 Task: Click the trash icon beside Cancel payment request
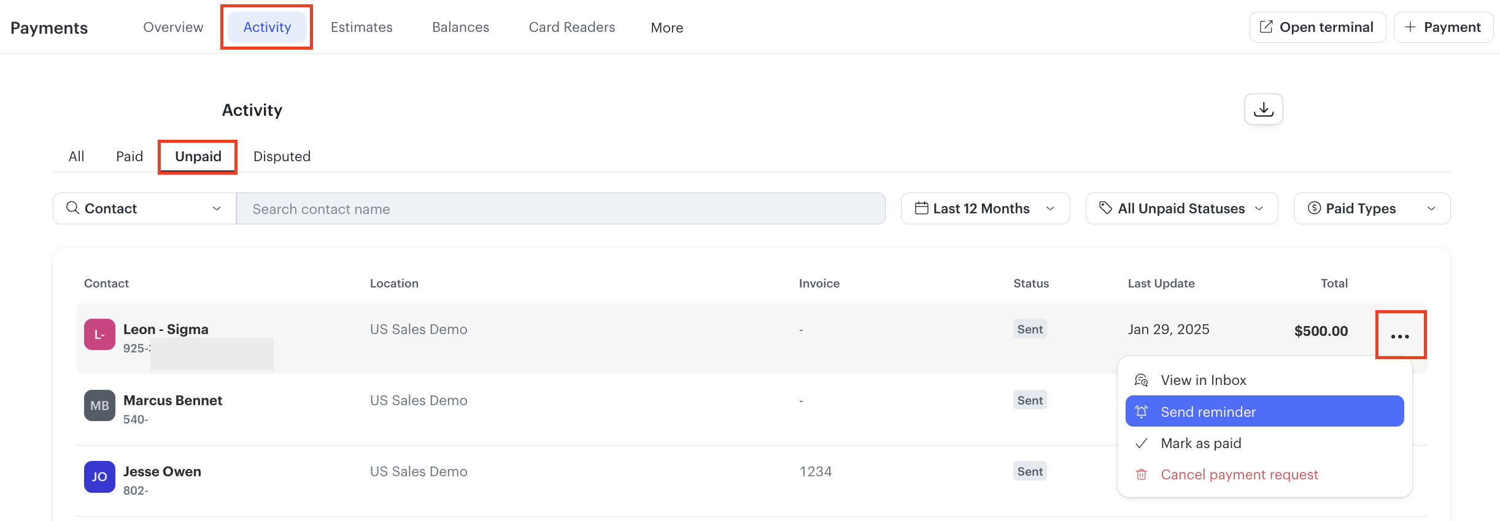pyautogui.click(x=1142, y=474)
